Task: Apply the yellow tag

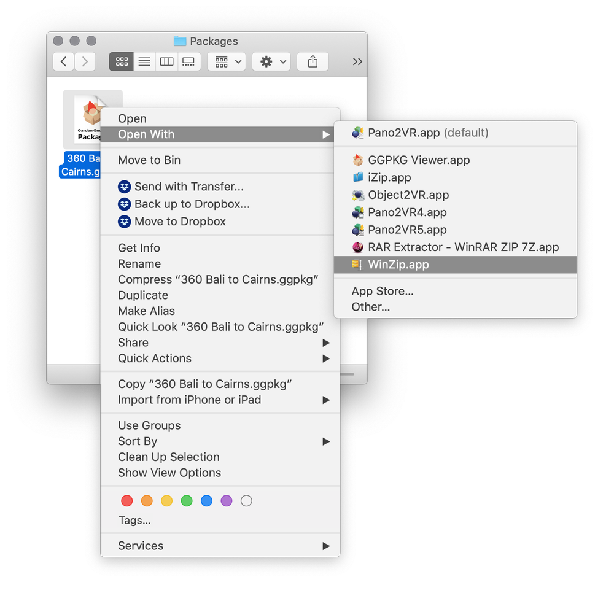Action: (x=167, y=501)
